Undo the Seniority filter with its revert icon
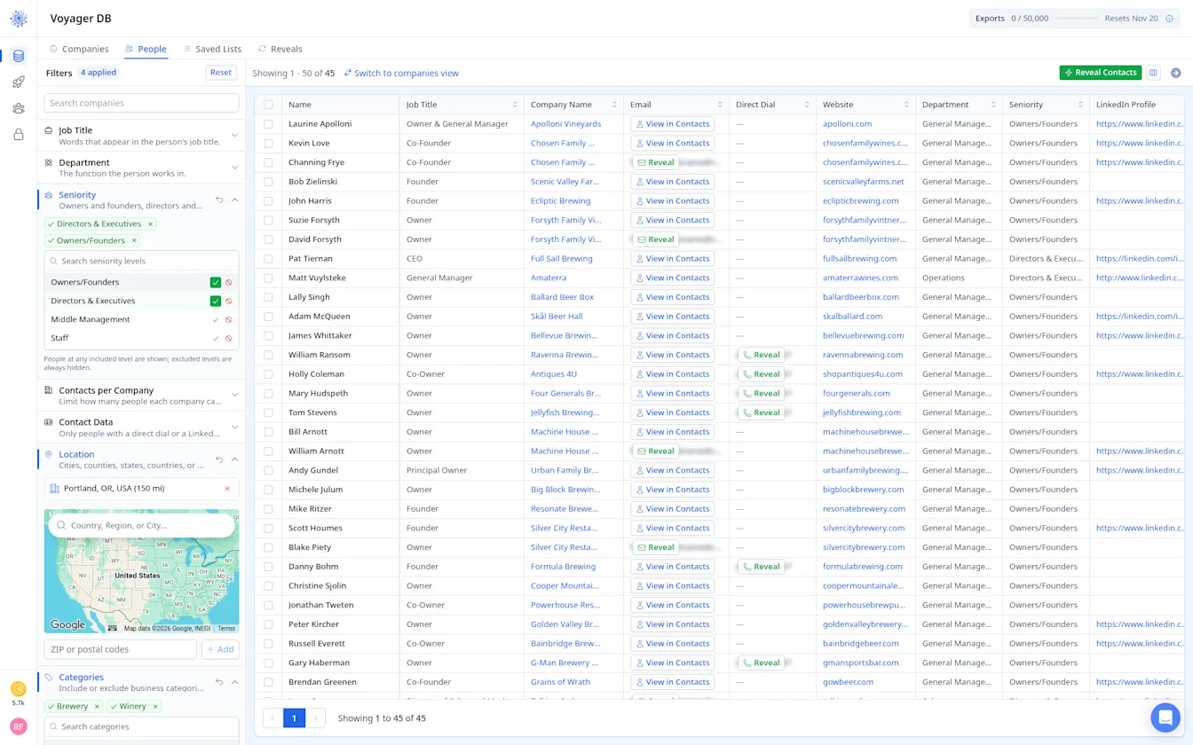 [x=219, y=200]
